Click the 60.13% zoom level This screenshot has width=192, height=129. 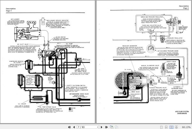click(186, 127)
